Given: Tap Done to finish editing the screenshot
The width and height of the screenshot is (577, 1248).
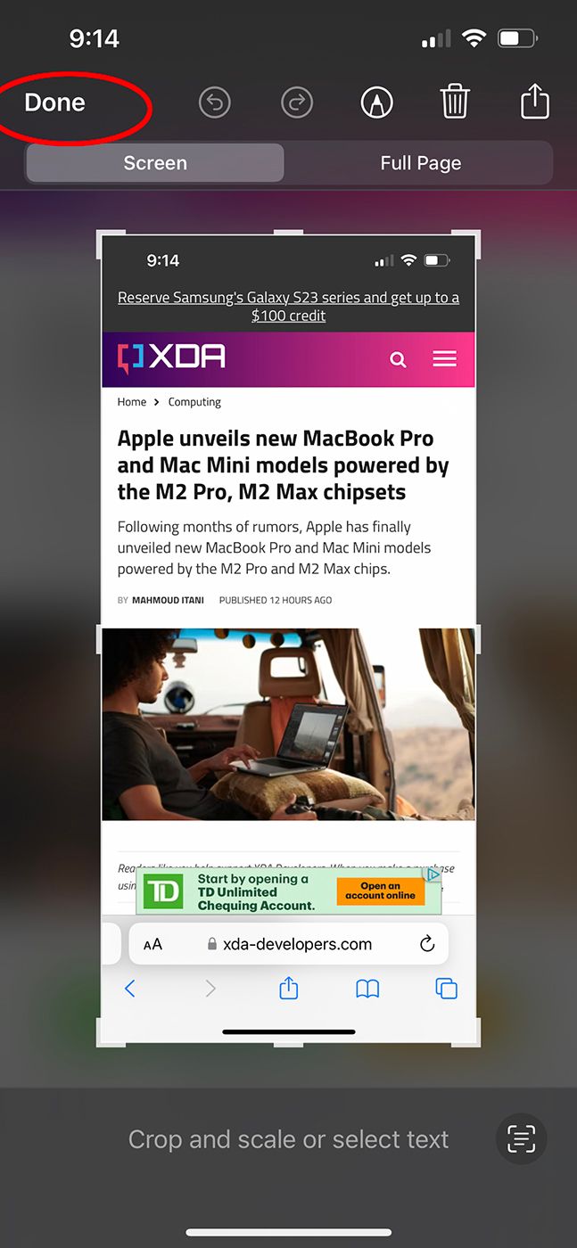Looking at the screenshot, I should click(54, 103).
